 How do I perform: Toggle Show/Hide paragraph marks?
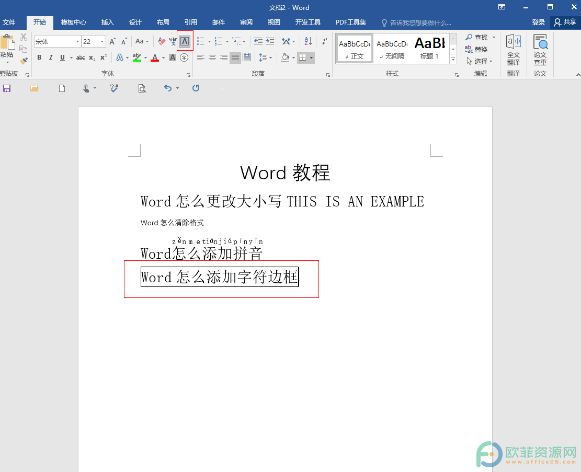324,41
